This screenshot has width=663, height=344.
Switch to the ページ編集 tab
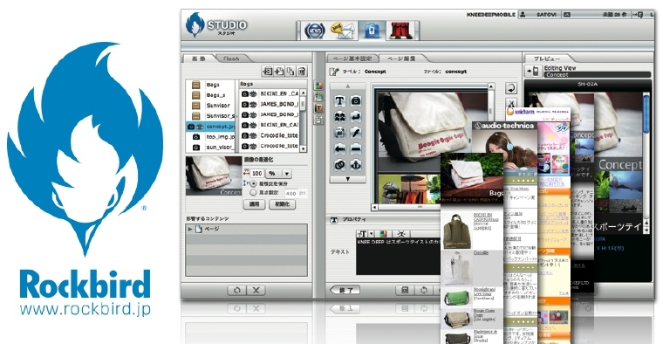[x=400, y=58]
